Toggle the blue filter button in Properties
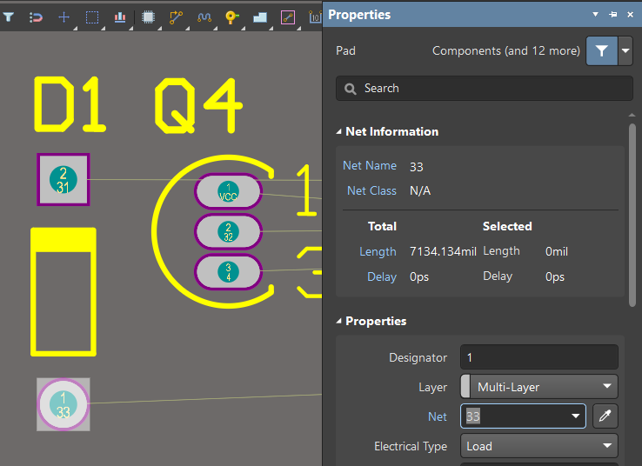Viewport: 642px width, 466px height. click(601, 51)
